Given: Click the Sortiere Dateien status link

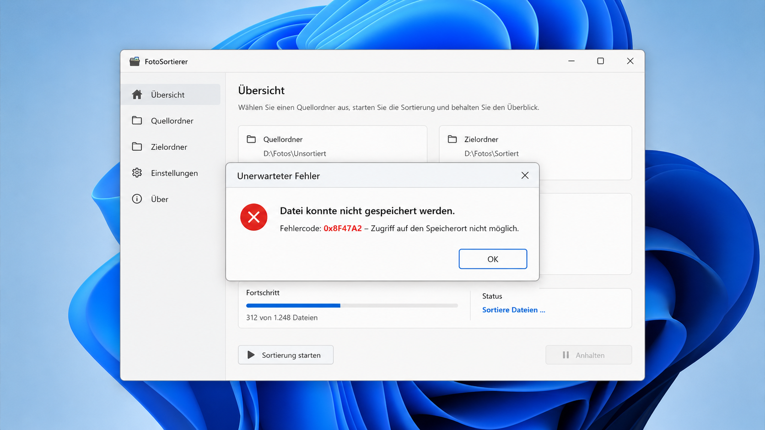Looking at the screenshot, I should [513, 310].
